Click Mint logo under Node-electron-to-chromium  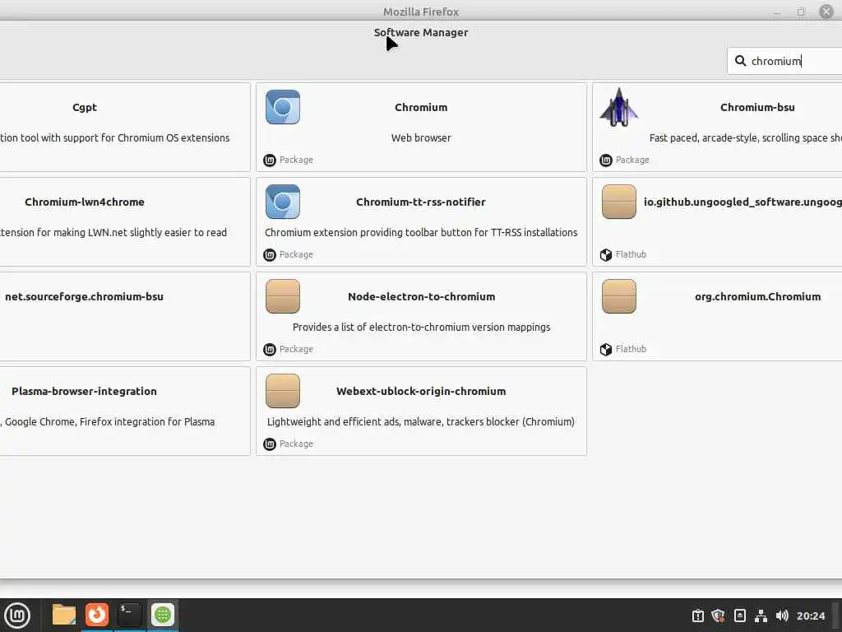pyautogui.click(x=270, y=349)
